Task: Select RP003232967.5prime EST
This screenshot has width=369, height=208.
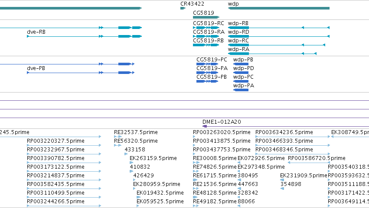Action: 56,150
